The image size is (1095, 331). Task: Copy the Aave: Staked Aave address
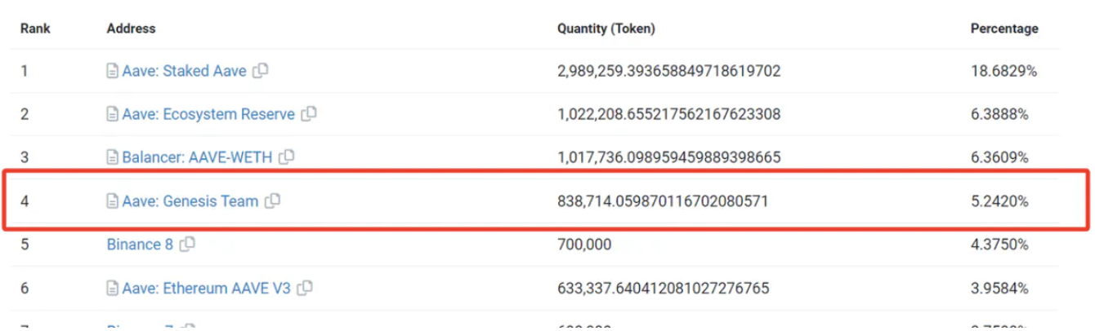[x=261, y=71]
